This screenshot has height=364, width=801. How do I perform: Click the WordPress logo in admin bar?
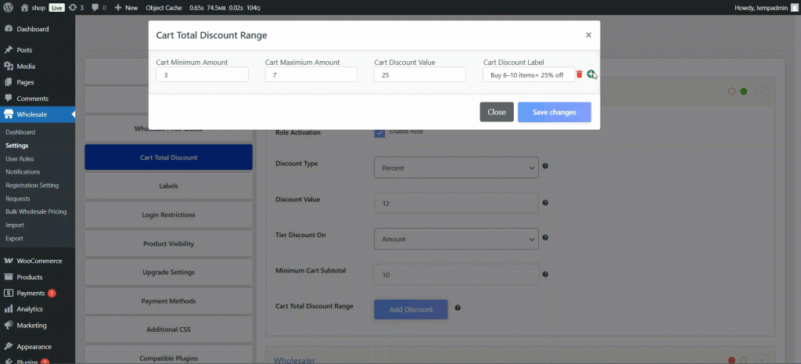[8, 7]
